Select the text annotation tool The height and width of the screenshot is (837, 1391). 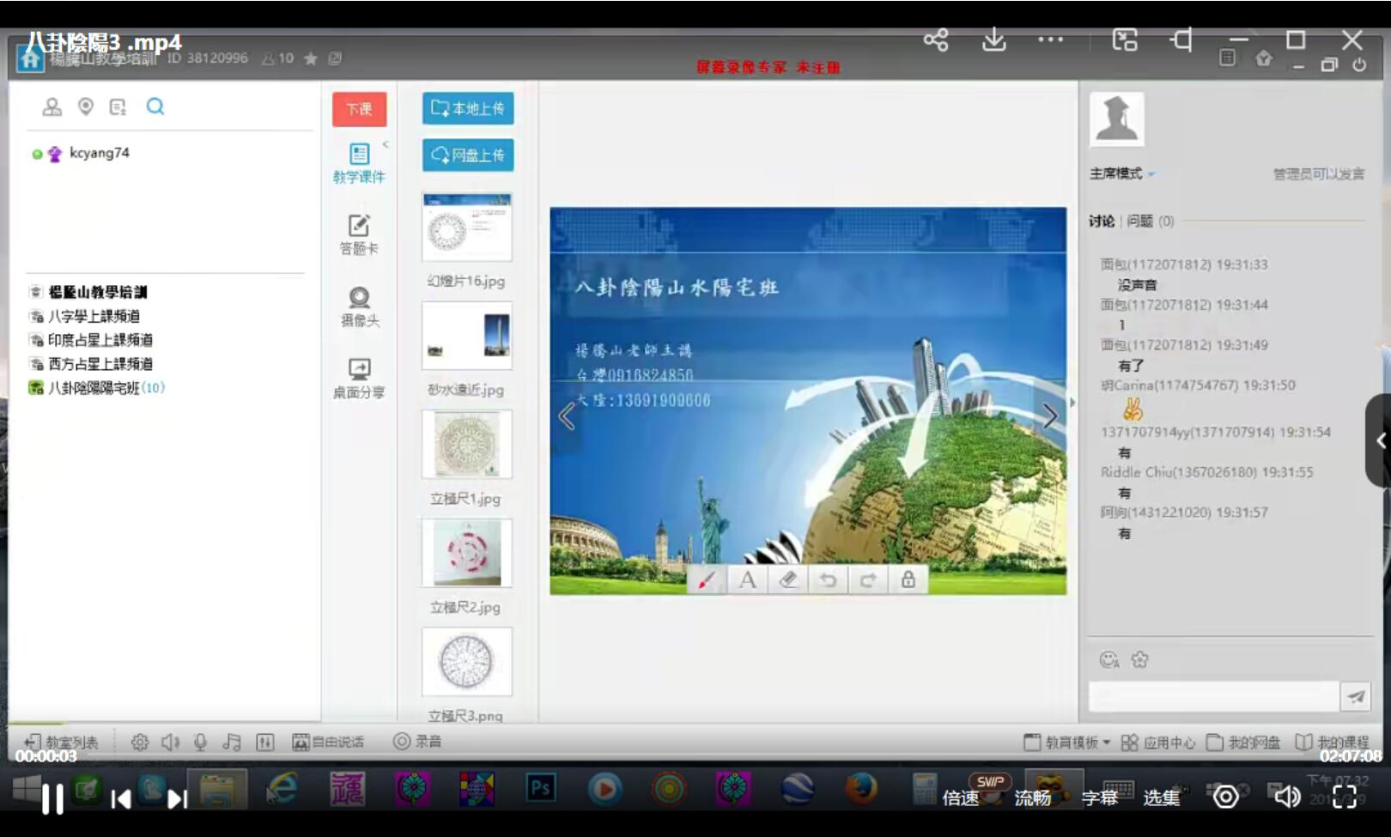pos(747,580)
